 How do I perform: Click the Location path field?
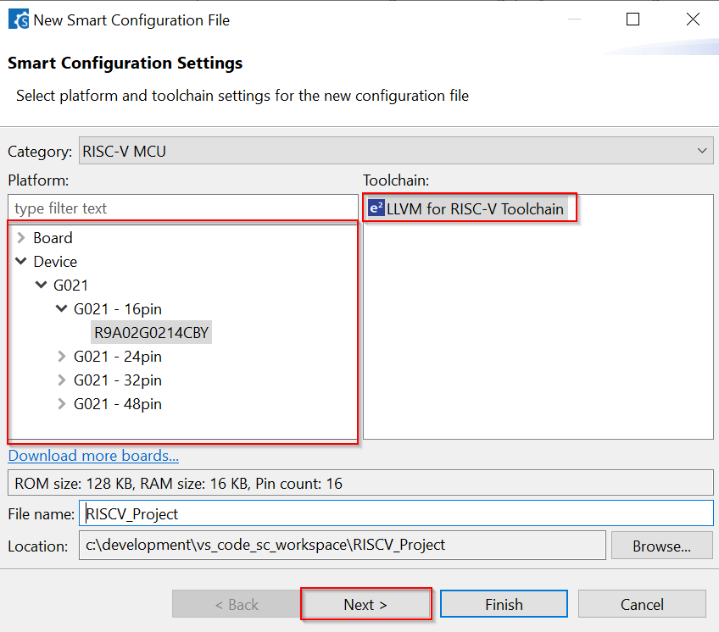click(342, 545)
